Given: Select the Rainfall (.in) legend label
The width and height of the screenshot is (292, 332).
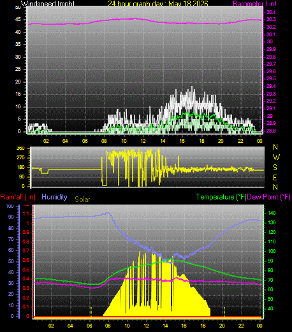Looking at the screenshot, I should (x=18, y=197).
